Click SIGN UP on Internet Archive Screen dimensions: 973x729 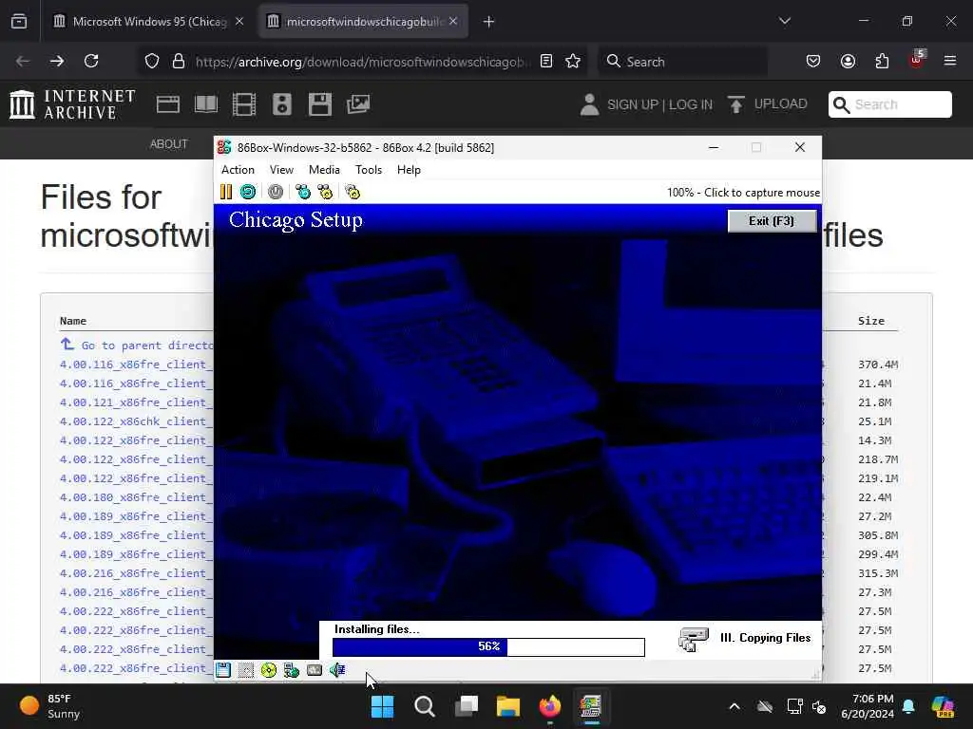[633, 104]
